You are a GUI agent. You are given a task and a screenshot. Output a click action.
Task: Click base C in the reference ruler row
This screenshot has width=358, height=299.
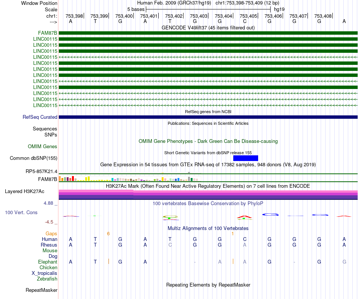(x=245, y=21)
